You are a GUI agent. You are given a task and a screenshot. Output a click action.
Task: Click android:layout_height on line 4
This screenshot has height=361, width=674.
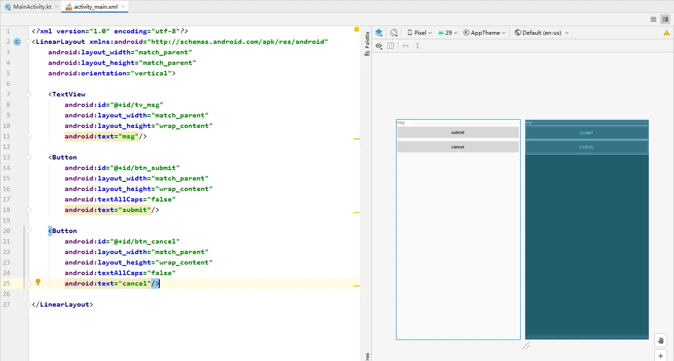pos(91,63)
